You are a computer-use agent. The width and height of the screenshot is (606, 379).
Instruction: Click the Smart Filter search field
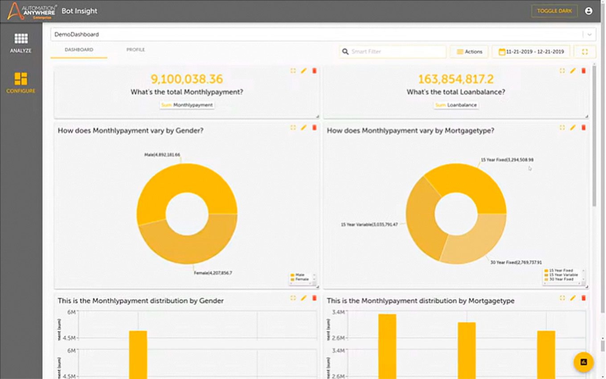[397, 52]
